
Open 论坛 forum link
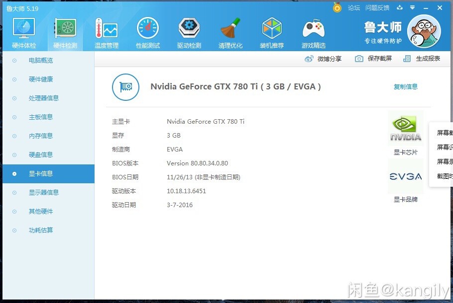354,8
